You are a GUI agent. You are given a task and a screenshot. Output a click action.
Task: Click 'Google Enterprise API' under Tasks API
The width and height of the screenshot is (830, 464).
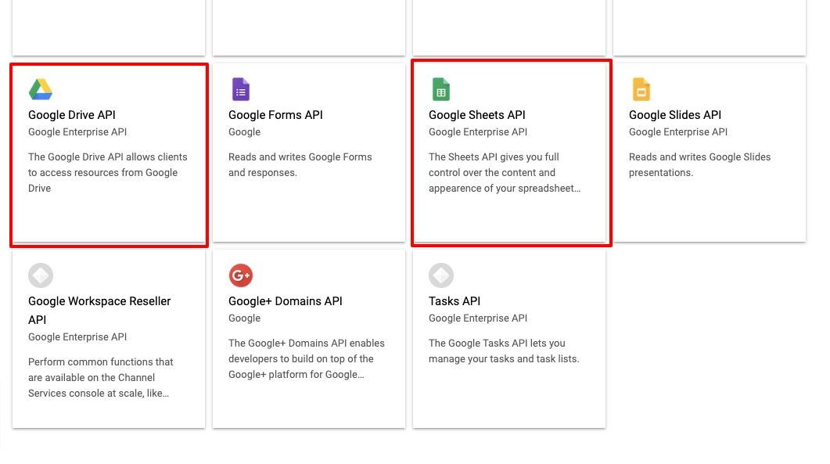click(x=478, y=318)
